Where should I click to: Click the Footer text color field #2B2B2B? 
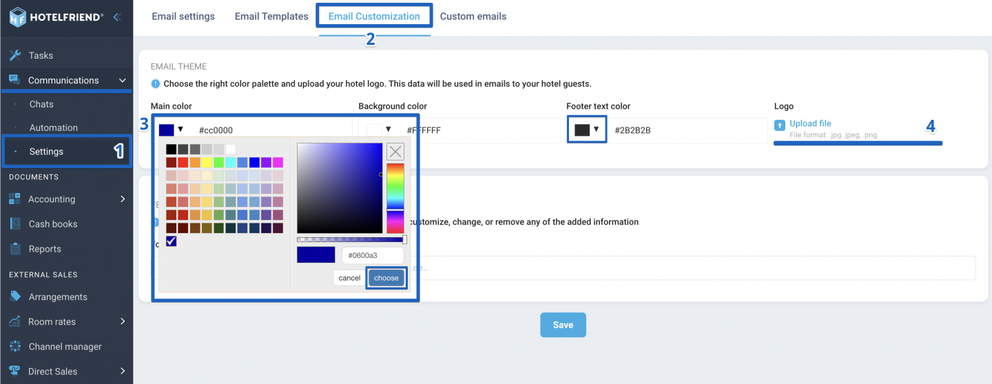coord(689,130)
